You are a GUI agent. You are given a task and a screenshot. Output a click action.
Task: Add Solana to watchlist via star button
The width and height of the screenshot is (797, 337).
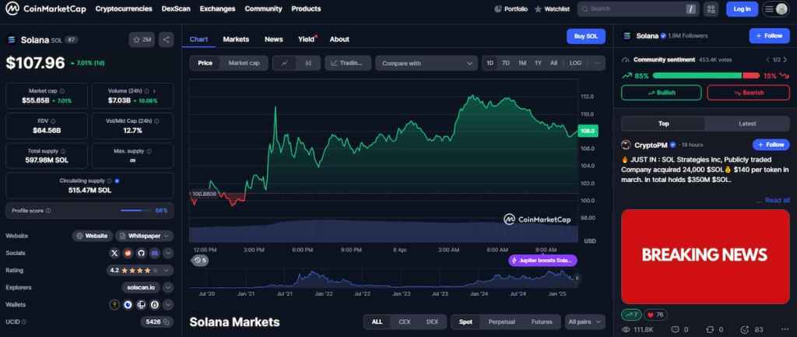tap(142, 40)
